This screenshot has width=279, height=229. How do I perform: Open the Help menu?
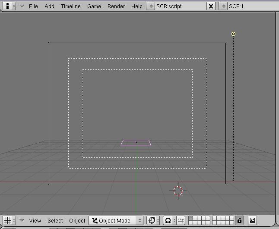tap(136, 6)
